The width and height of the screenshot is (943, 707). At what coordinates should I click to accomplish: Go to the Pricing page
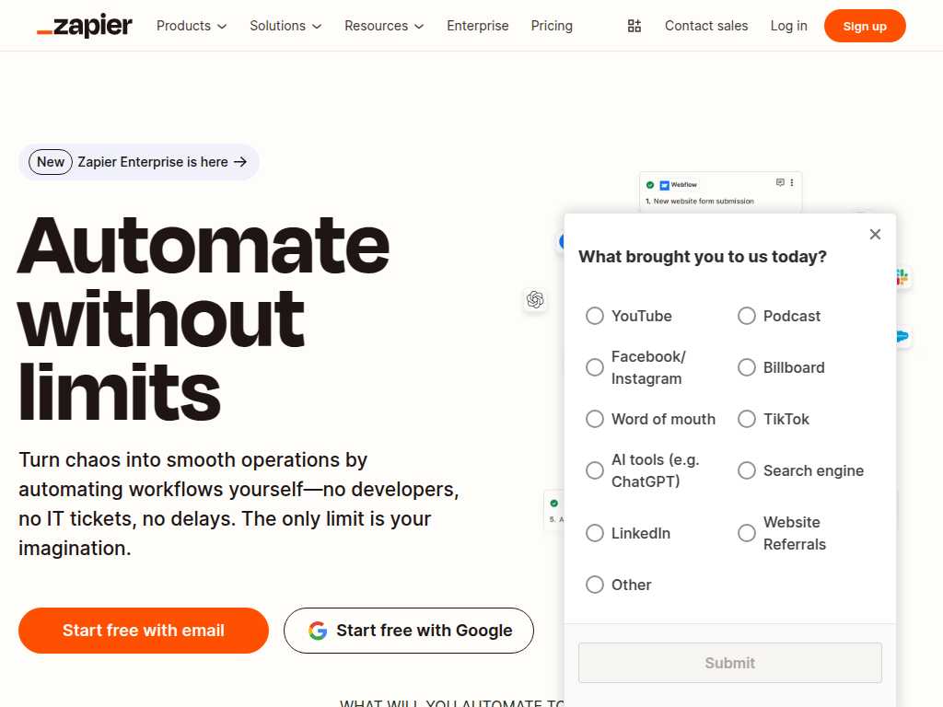click(x=552, y=26)
